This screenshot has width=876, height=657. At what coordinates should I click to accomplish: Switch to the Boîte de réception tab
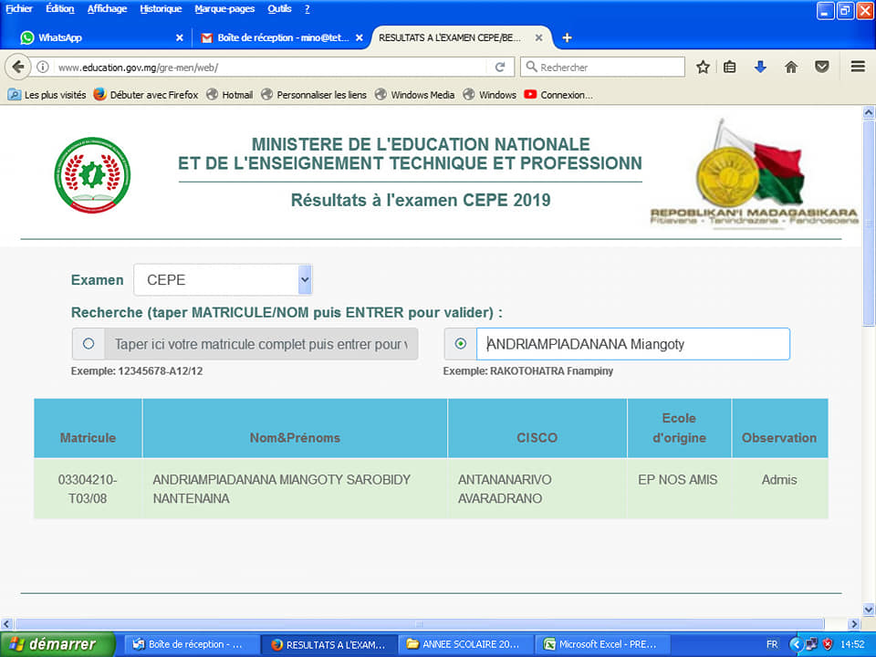(x=274, y=37)
